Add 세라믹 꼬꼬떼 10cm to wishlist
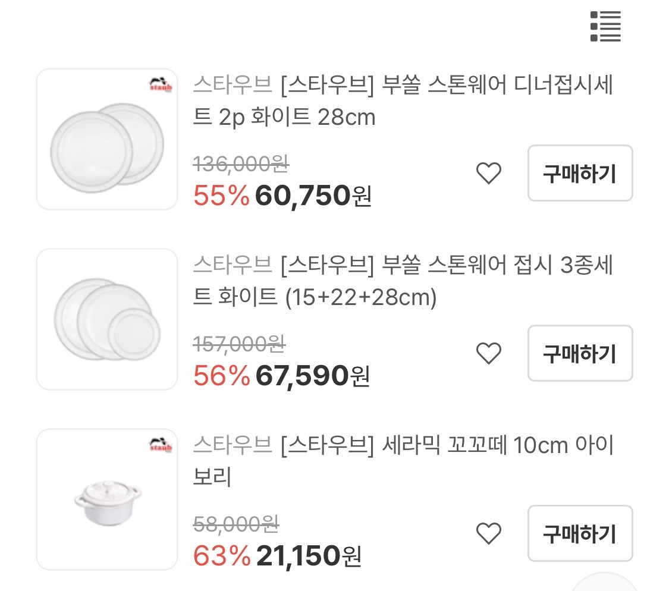Viewport: 669px width, 591px height. point(489,534)
